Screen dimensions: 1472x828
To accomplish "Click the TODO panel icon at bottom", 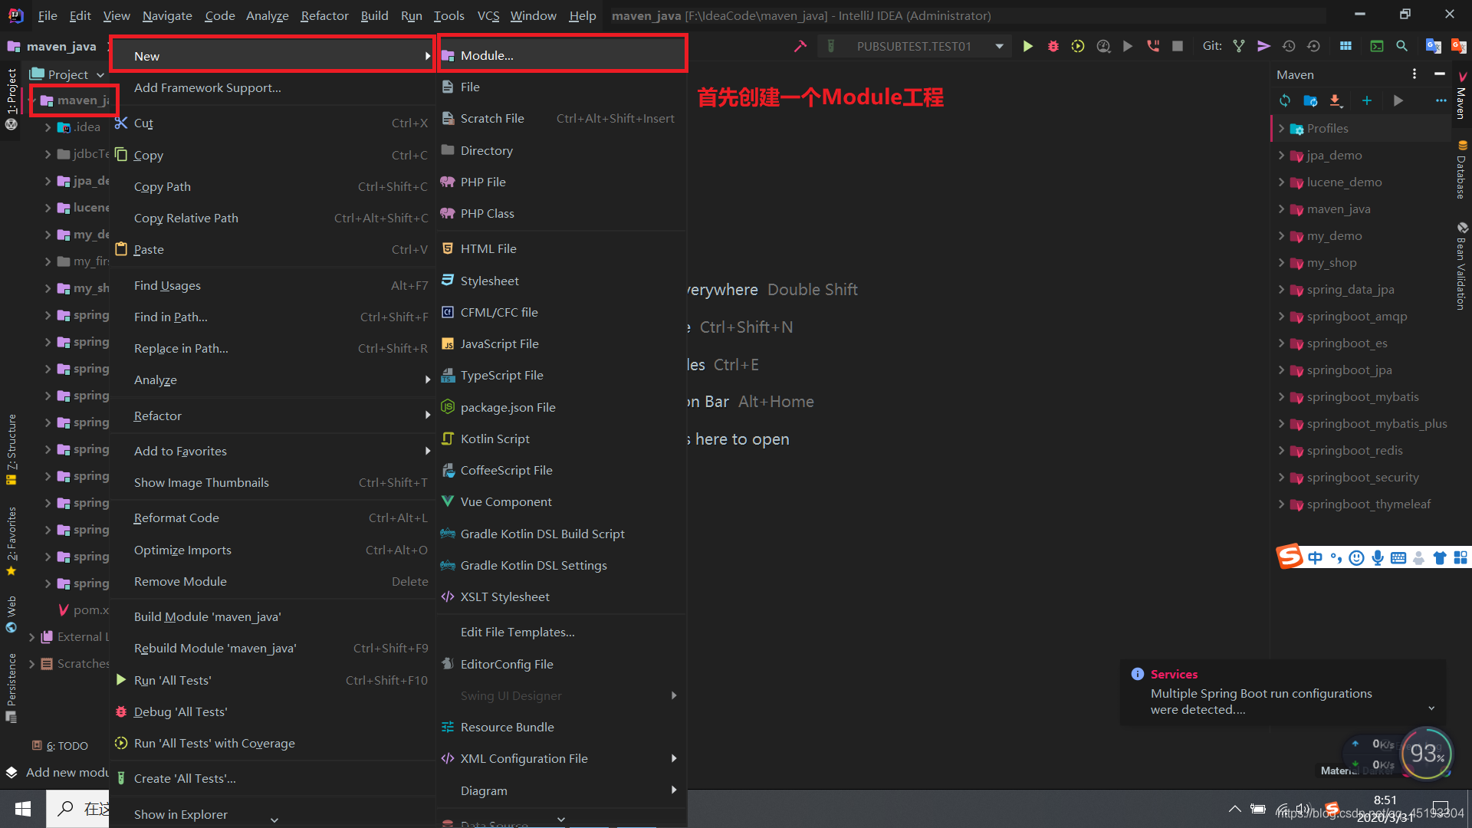I will pos(64,745).
